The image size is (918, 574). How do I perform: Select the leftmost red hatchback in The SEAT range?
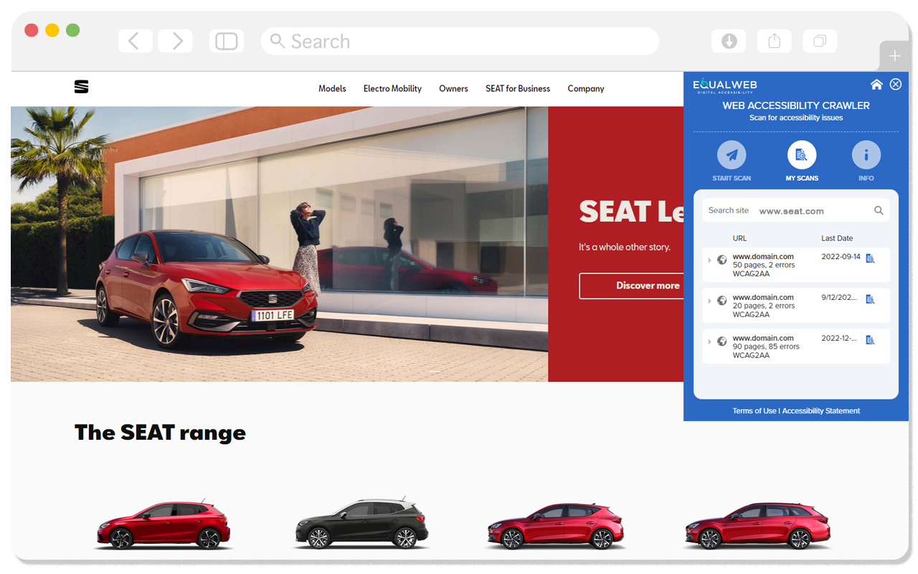coord(164,525)
